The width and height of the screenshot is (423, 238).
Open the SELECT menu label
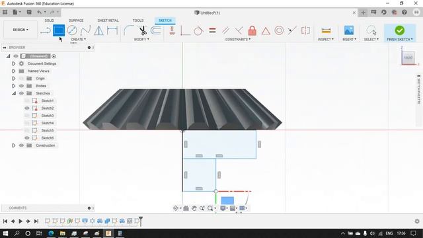[371, 40]
